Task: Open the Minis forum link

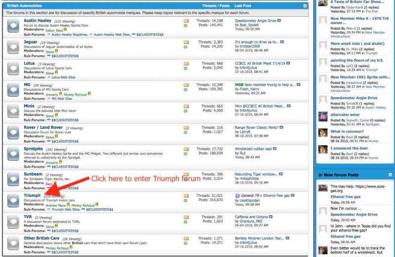Action: [x=29, y=106]
